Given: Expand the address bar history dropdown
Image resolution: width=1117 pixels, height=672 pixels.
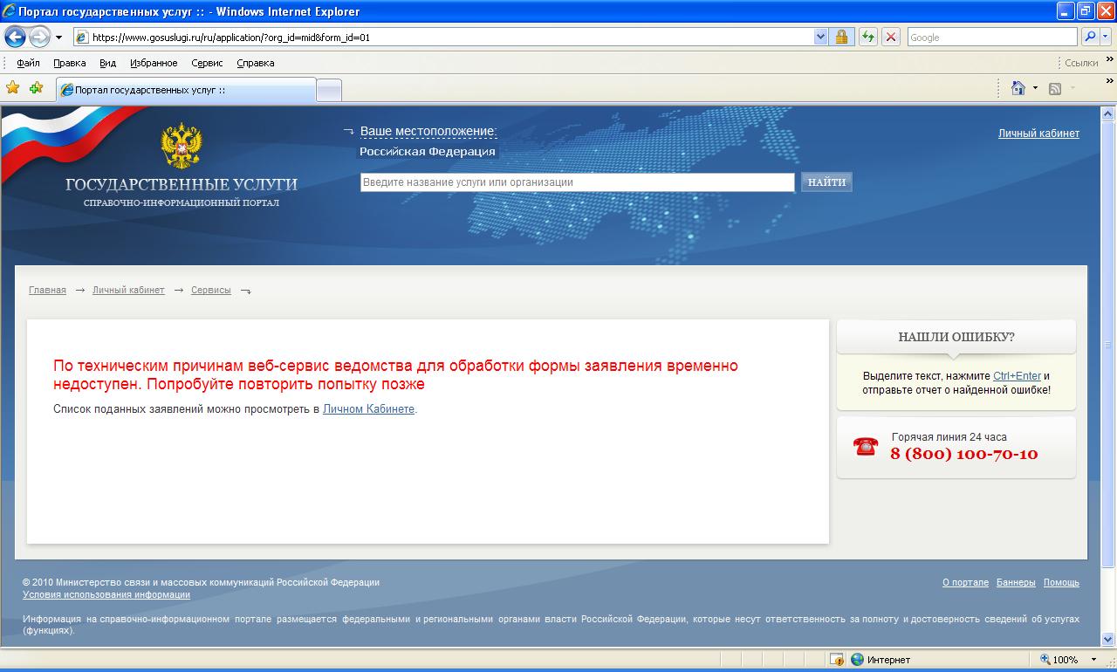Looking at the screenshot, I should (820, 38).
